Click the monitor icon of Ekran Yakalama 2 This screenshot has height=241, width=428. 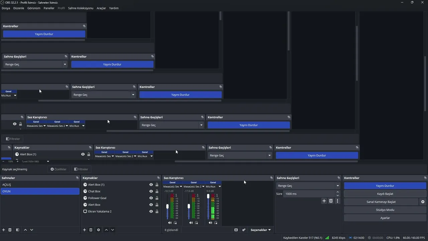[85, 212]
